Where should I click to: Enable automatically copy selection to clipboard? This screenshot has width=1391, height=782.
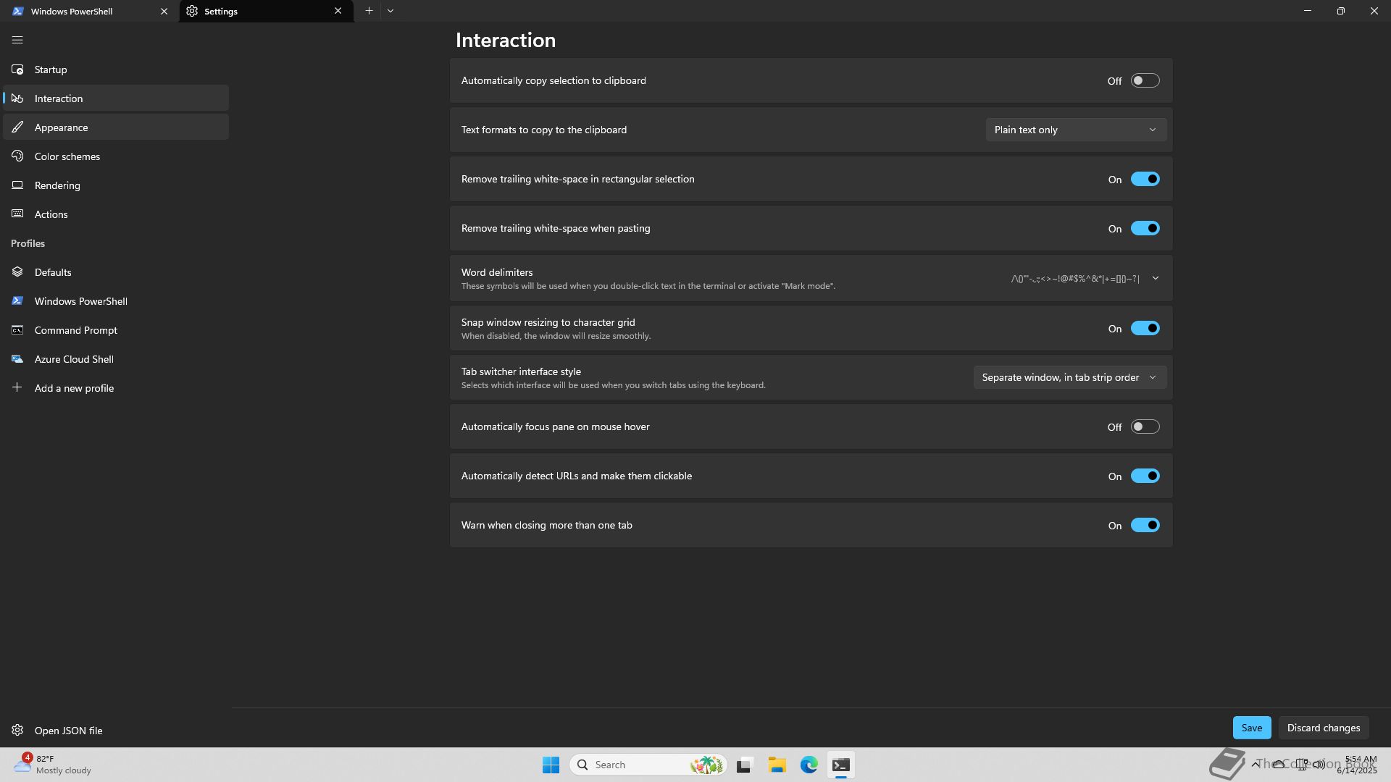[x=1145, y=80]
